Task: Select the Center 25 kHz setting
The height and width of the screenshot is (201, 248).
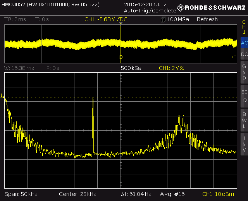Action: (x=77, y=194)
